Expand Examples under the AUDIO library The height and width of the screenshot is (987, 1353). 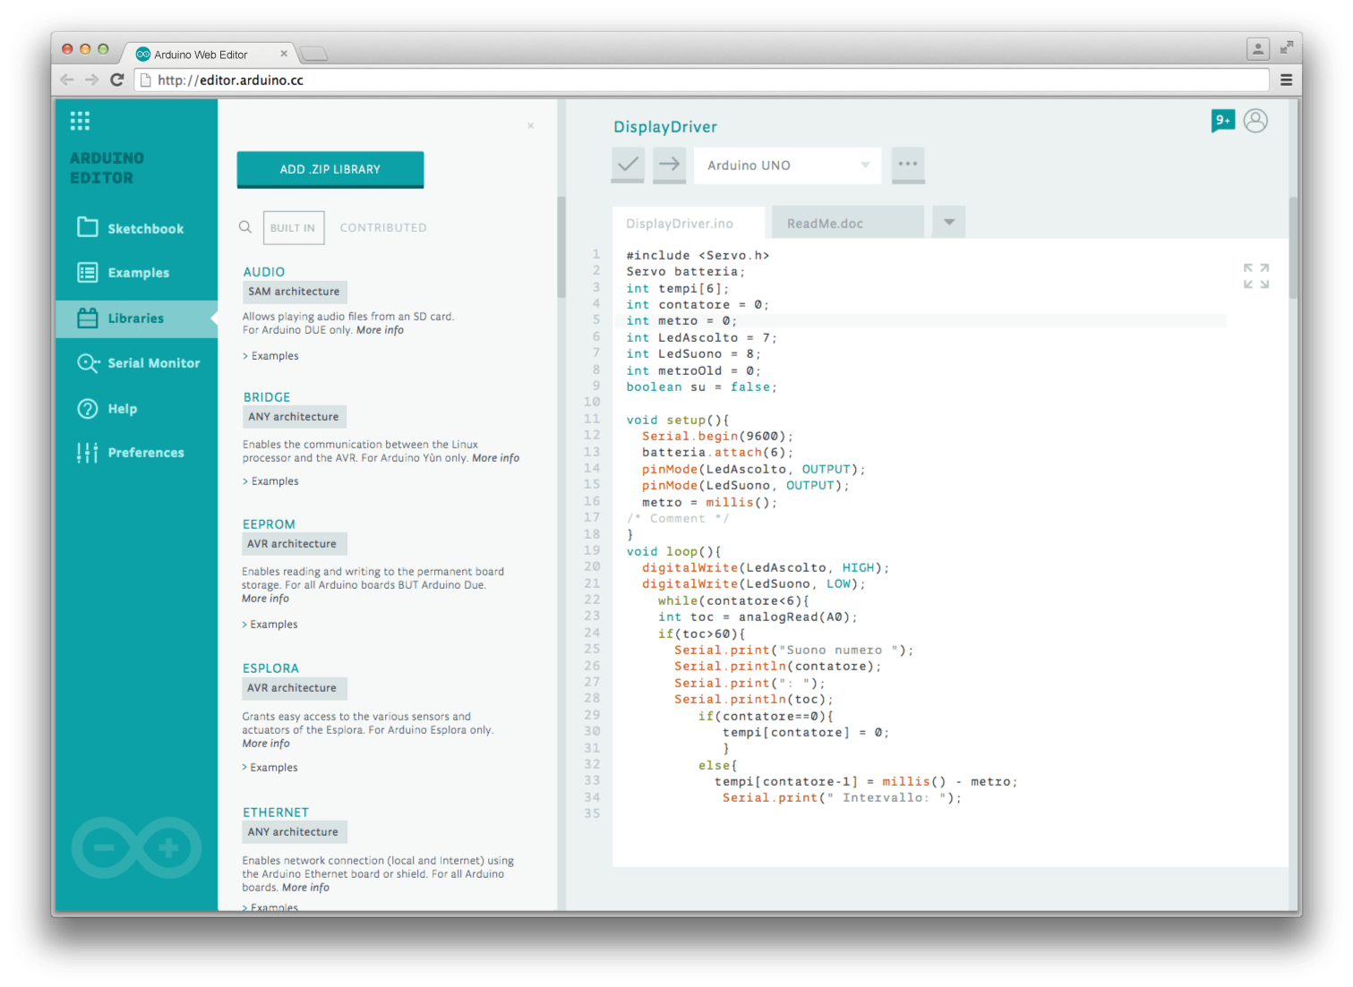coord(270,355)
